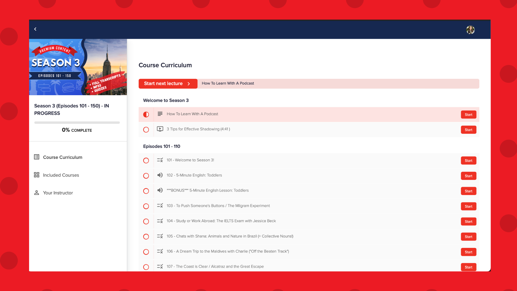
Task: Toggle completion circle for 101 - Welcome to Season 3!
Action: (146, 161)
